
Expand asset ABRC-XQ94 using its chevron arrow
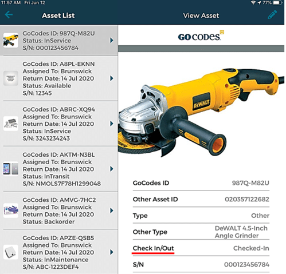click(112, 124)
